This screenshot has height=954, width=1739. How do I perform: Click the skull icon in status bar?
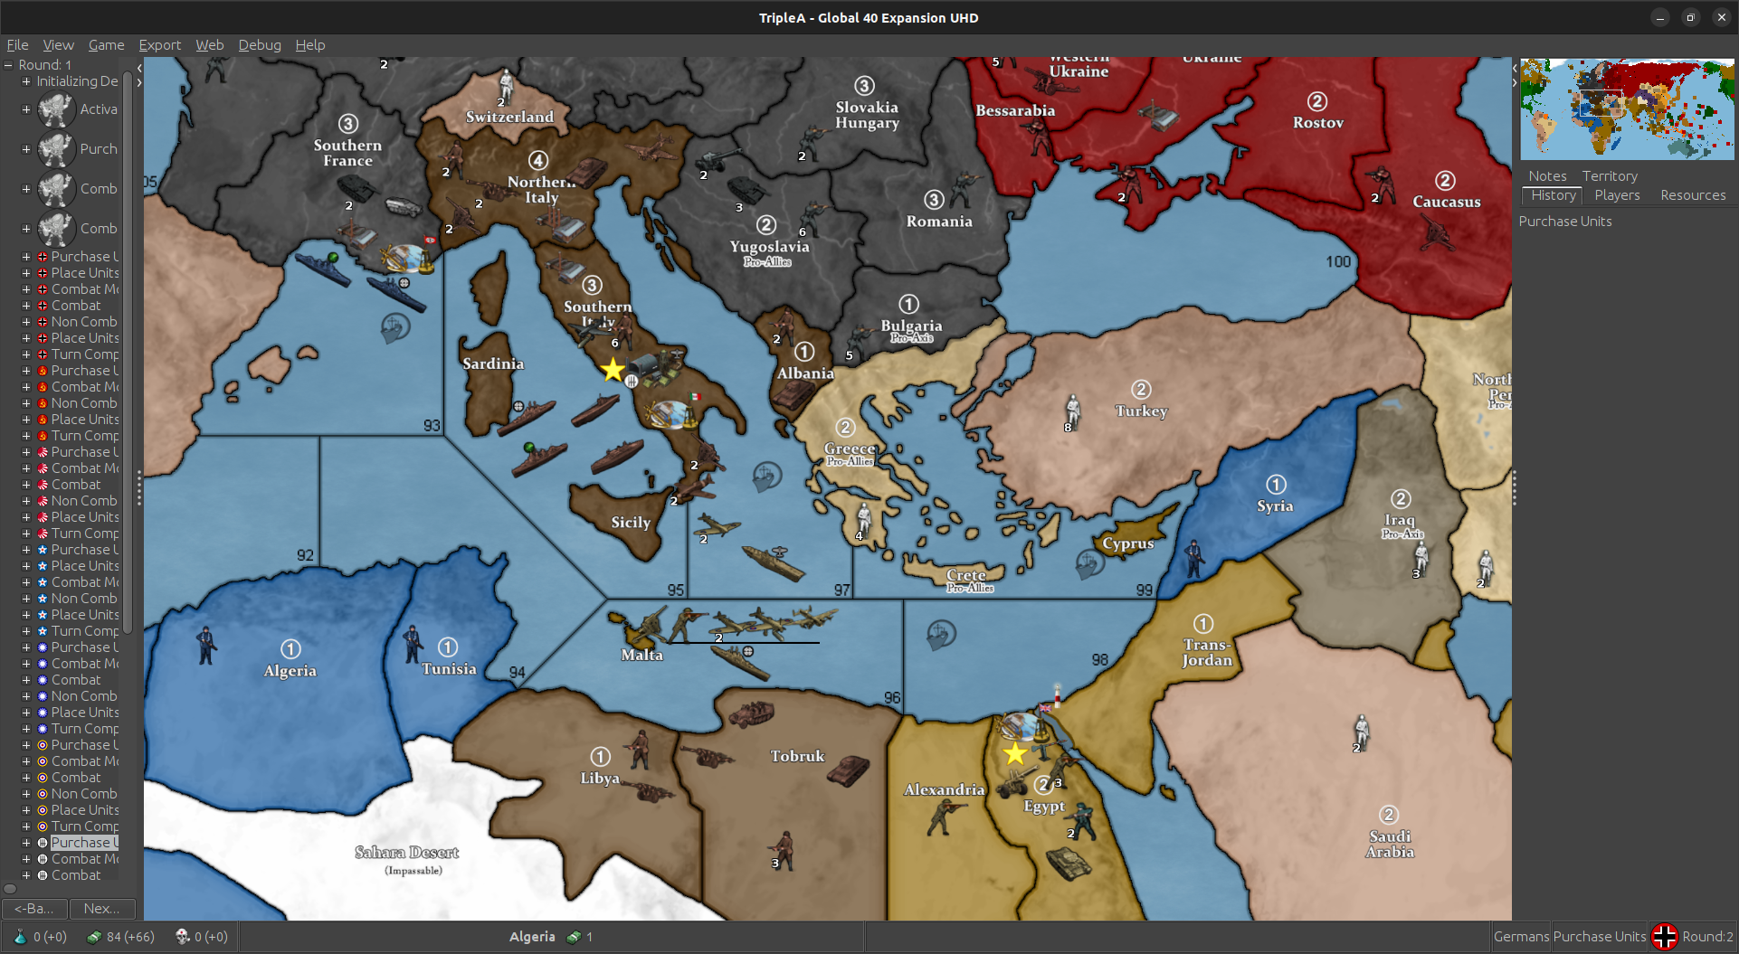pyautogui.click(x=182, y=937)
